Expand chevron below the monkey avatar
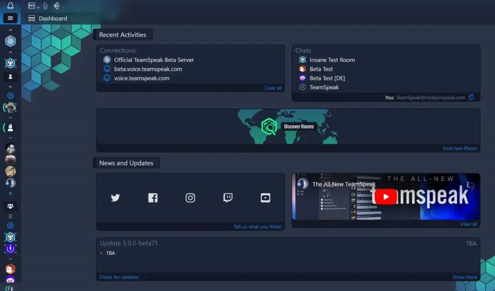The image size is (495, 291). 10,118
